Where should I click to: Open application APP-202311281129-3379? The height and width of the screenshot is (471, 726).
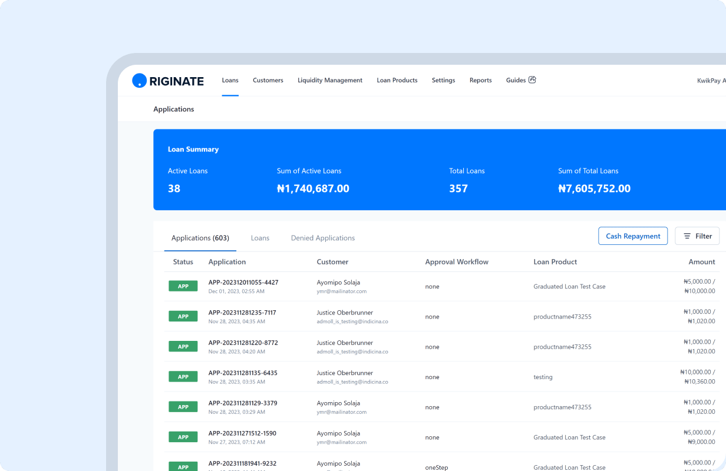point(243,403)
